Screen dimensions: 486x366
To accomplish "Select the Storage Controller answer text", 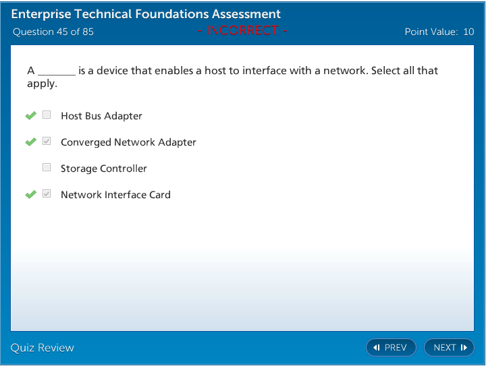I will click(104, 169).
